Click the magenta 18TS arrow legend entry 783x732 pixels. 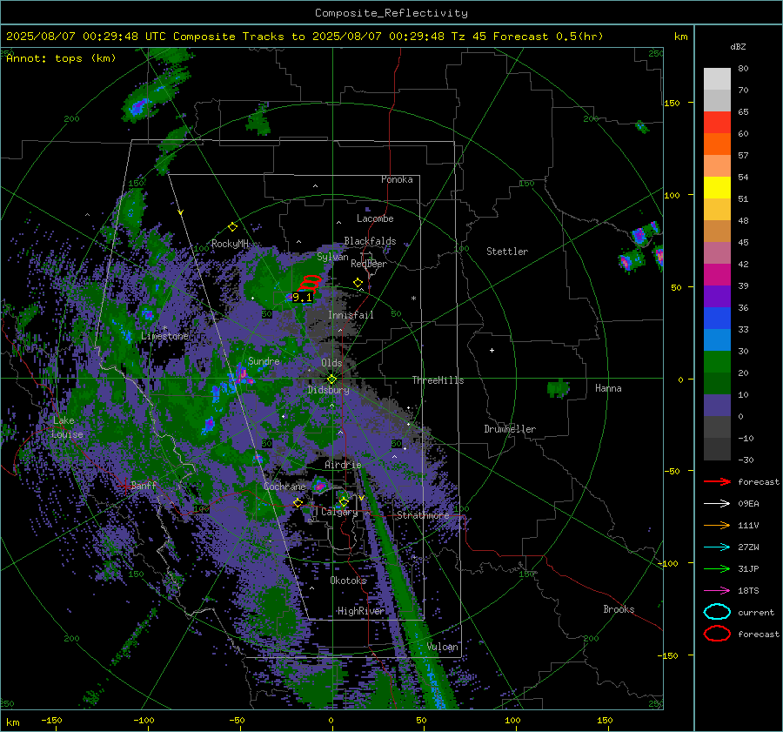pos(717,591)
